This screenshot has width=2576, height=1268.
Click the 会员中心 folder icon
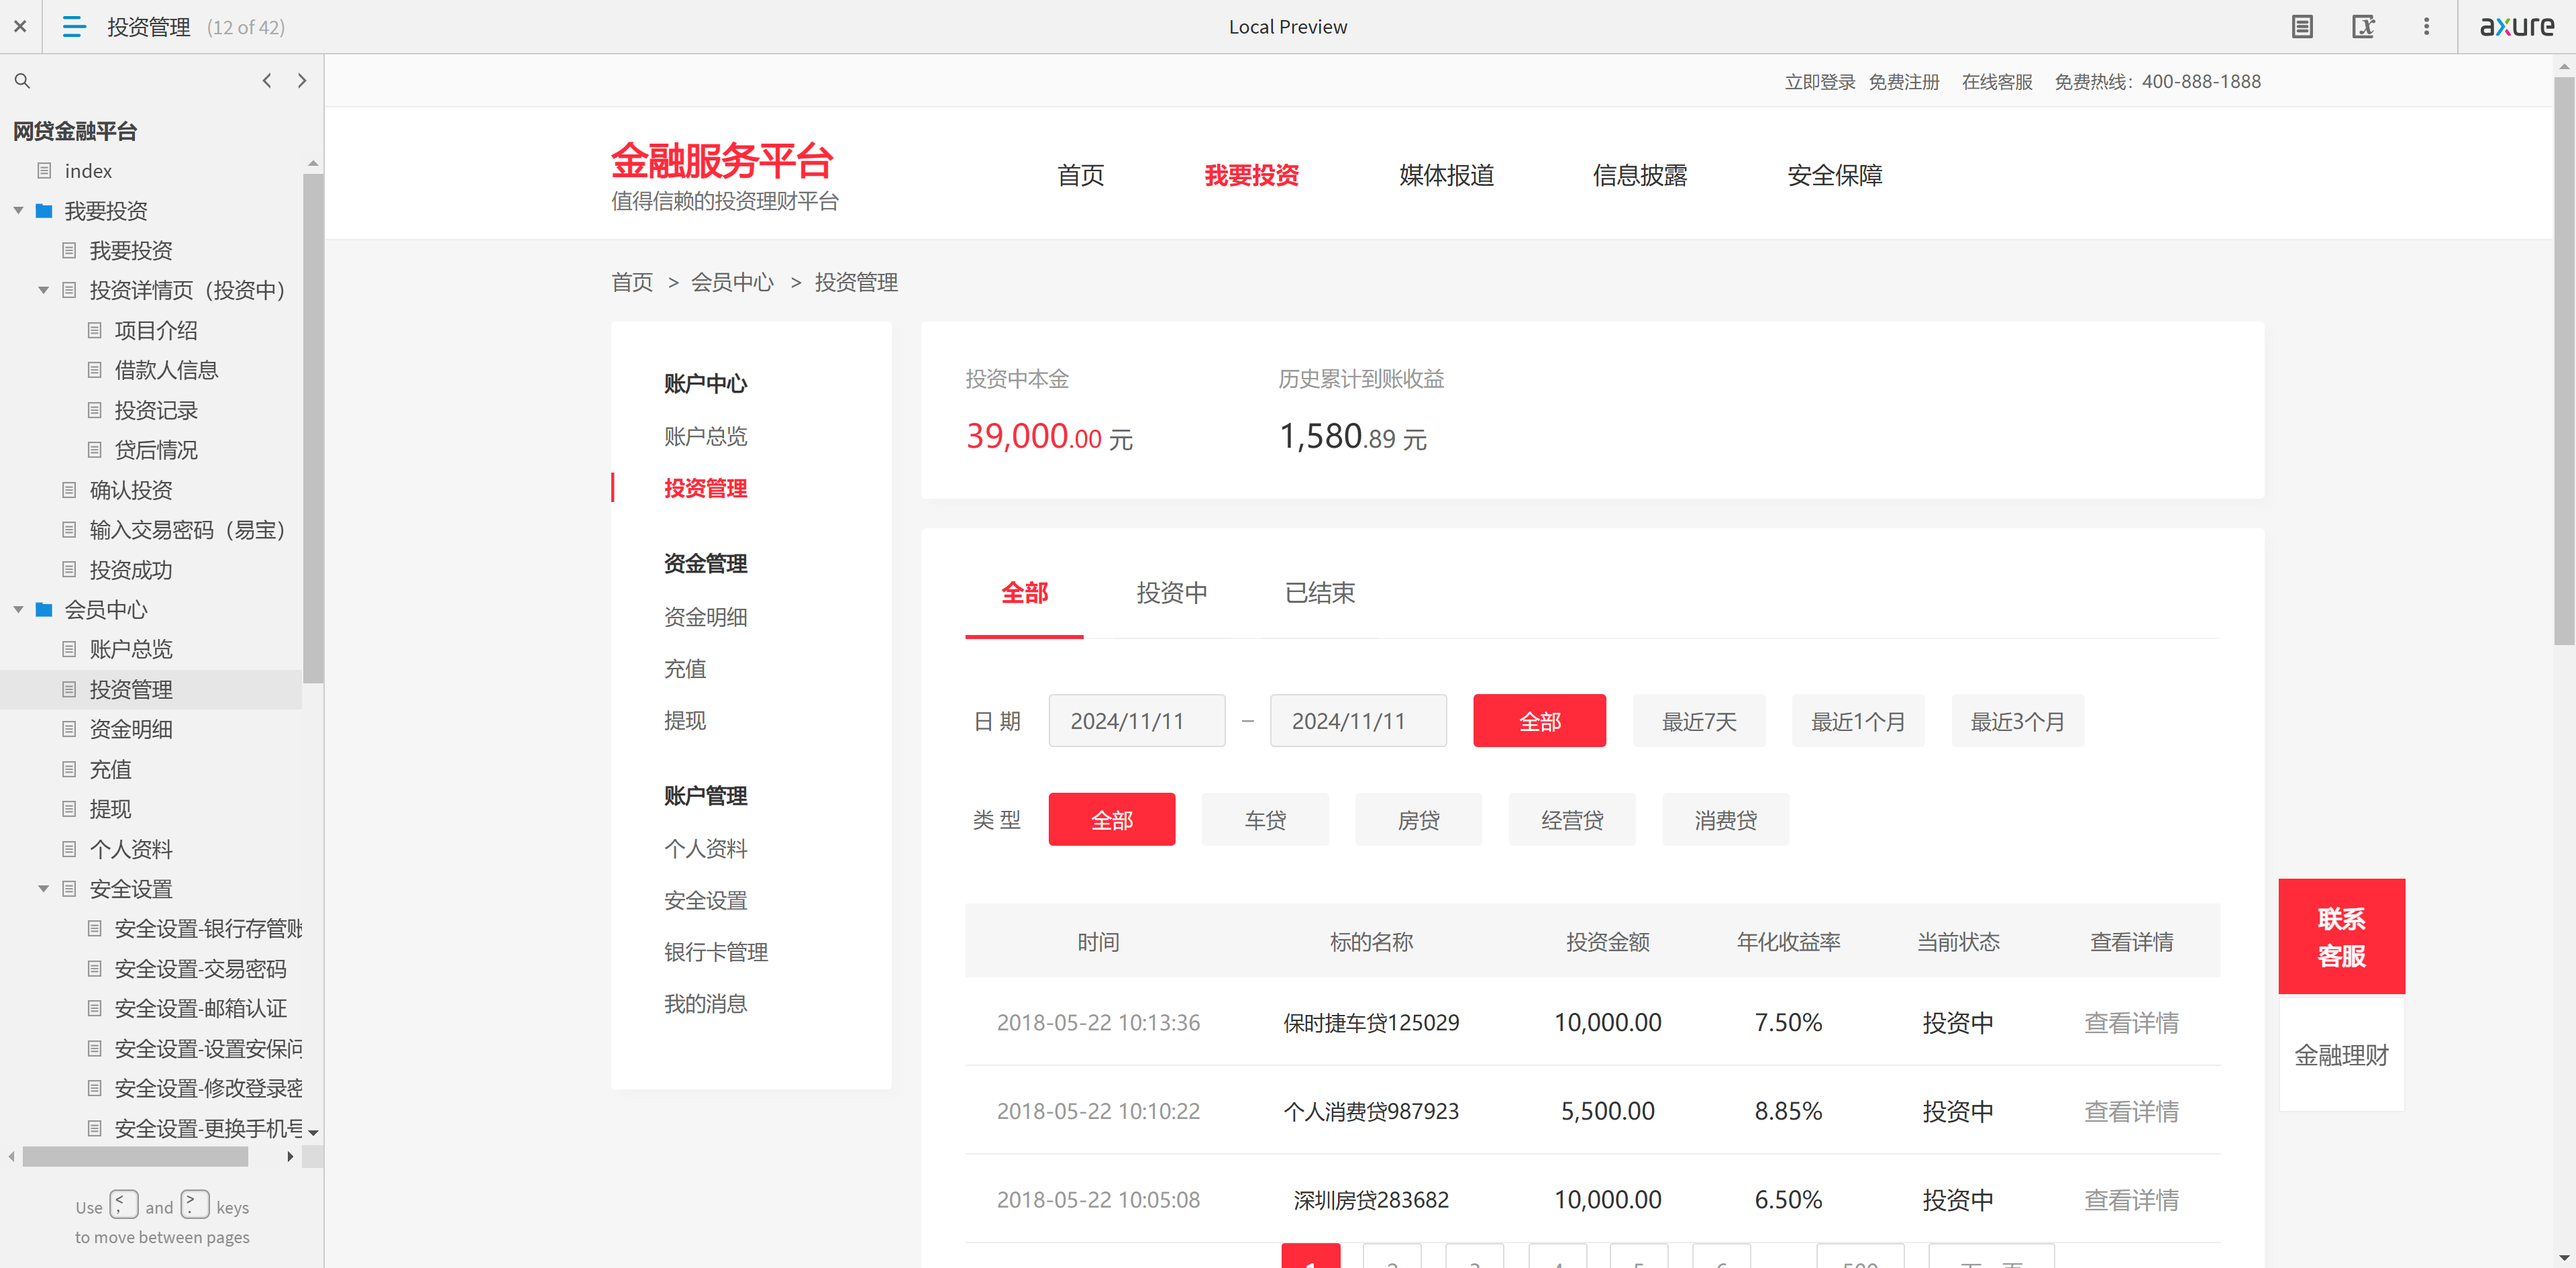point(44,610)
